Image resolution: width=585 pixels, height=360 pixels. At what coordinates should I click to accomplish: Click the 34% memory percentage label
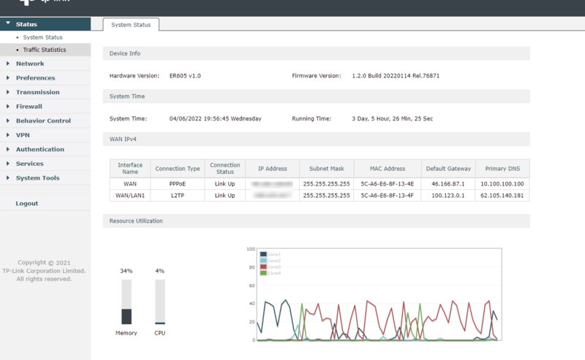tap(127, 271)
